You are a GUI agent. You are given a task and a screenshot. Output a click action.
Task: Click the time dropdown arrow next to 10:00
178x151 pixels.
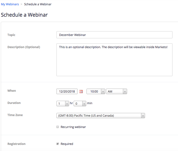[103, 91]
